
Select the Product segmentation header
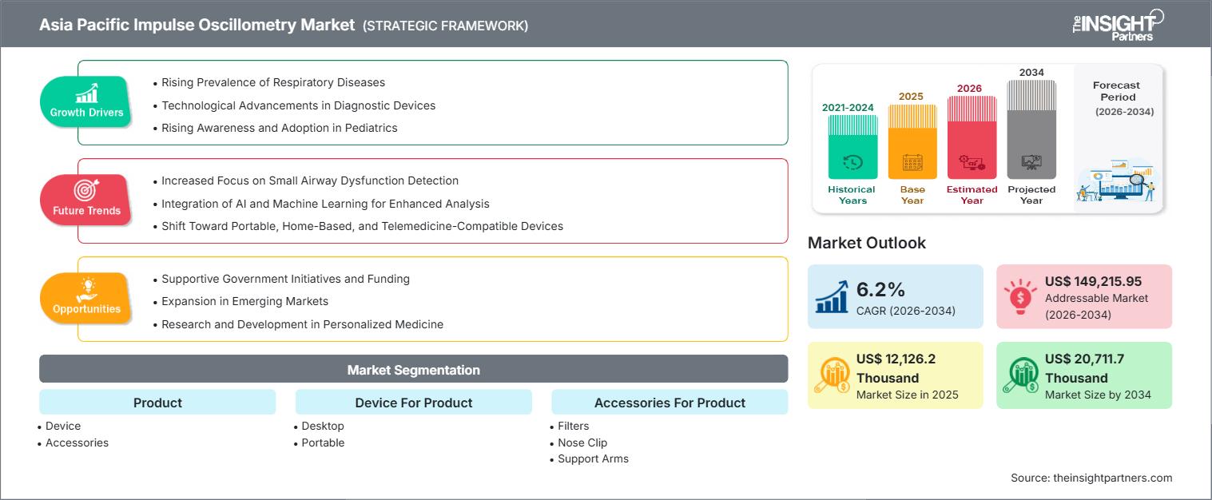(157, 403)
